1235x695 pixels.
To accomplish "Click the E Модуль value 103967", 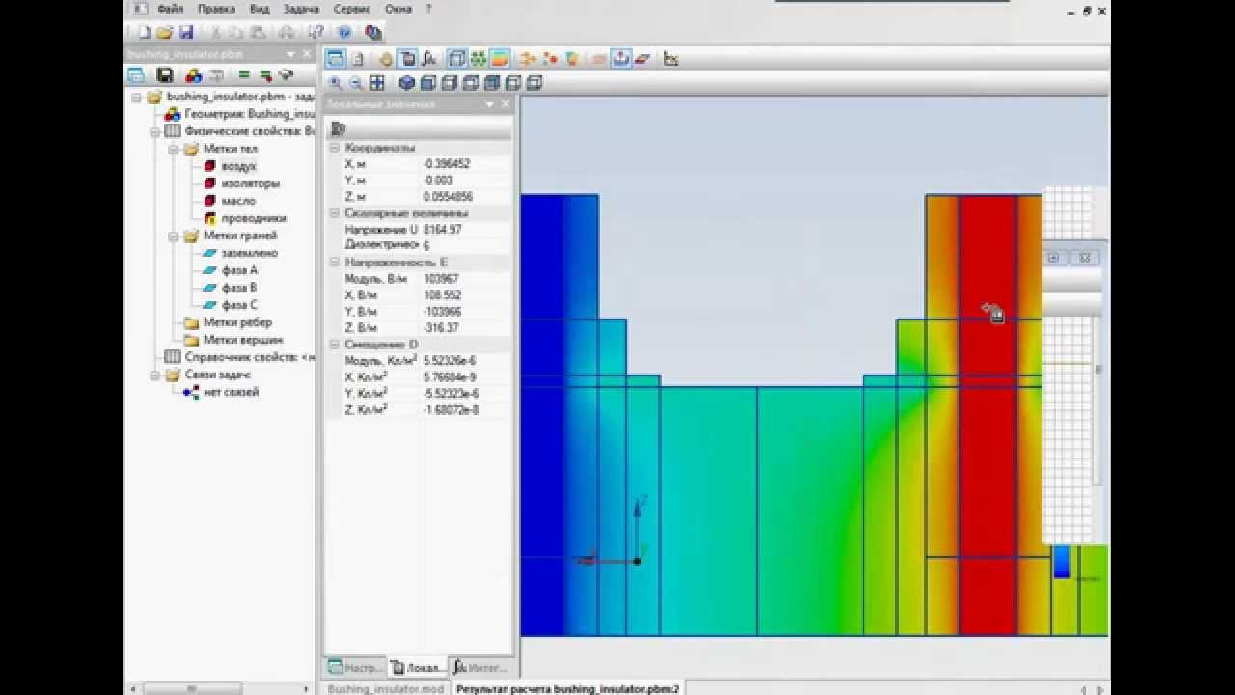I will click(441, 279).
